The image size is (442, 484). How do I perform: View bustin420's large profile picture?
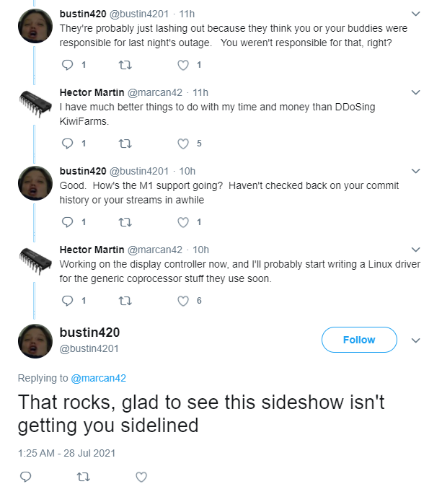pyautogui.click(x=35, y=340)
